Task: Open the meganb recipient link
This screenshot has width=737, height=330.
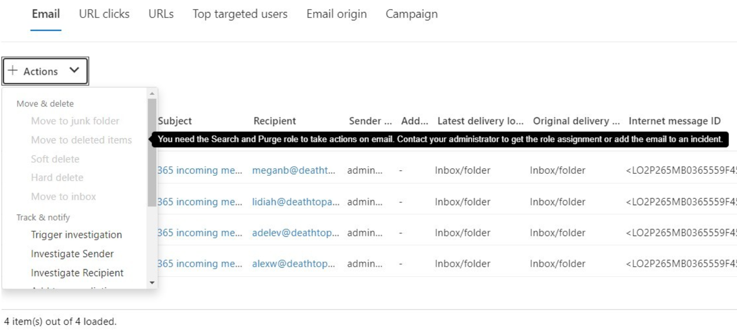Action: click(x=294, y=171)
